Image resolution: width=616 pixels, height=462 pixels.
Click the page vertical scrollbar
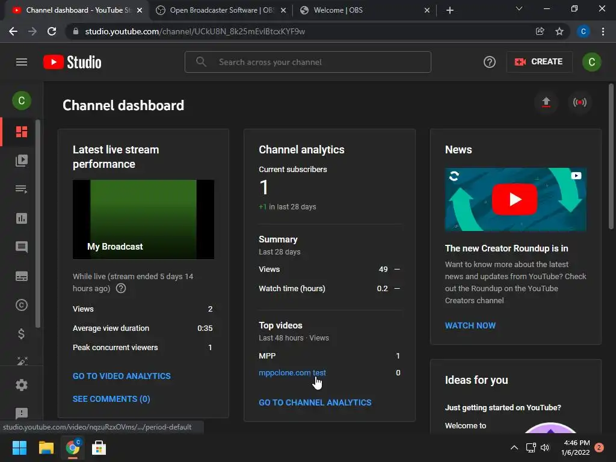[x=611, y=156]
